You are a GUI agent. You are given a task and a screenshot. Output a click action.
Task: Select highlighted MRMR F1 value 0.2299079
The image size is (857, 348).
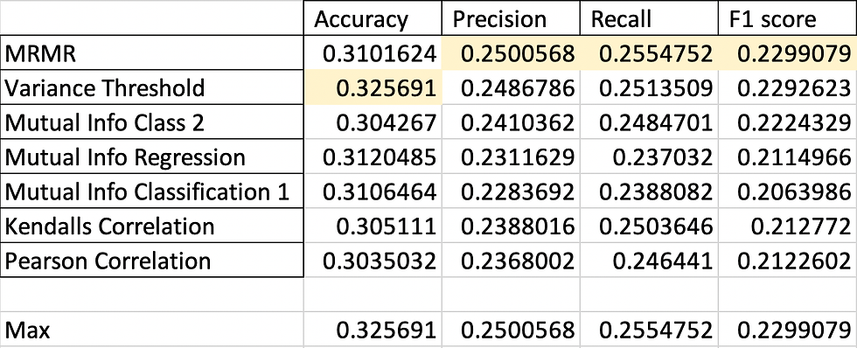(787, 52)
